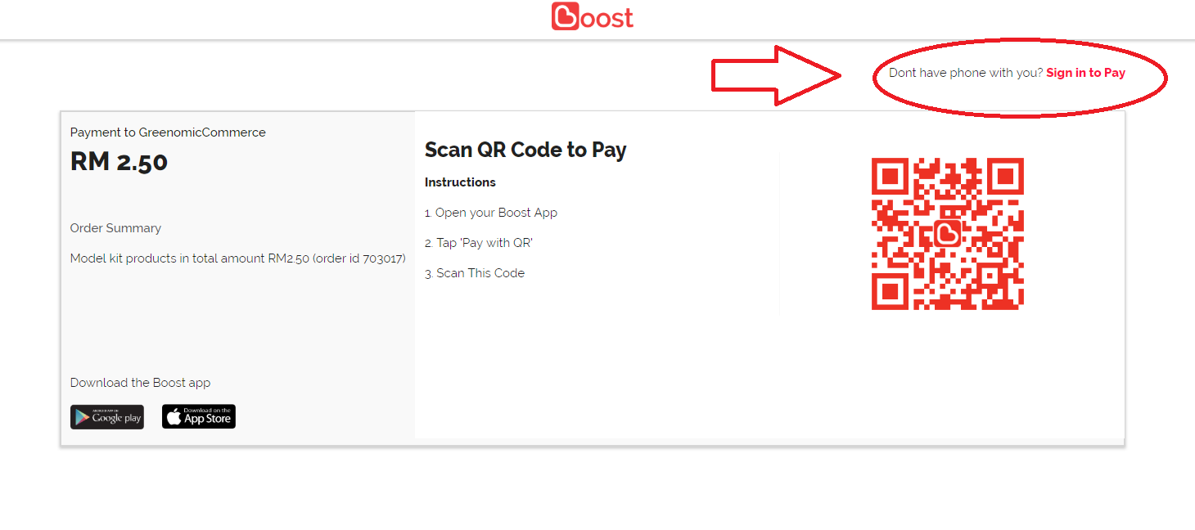Screen dimensions: 1195x530
Task: Click step one Open your Boost App
Action: [x=491, y=213]
